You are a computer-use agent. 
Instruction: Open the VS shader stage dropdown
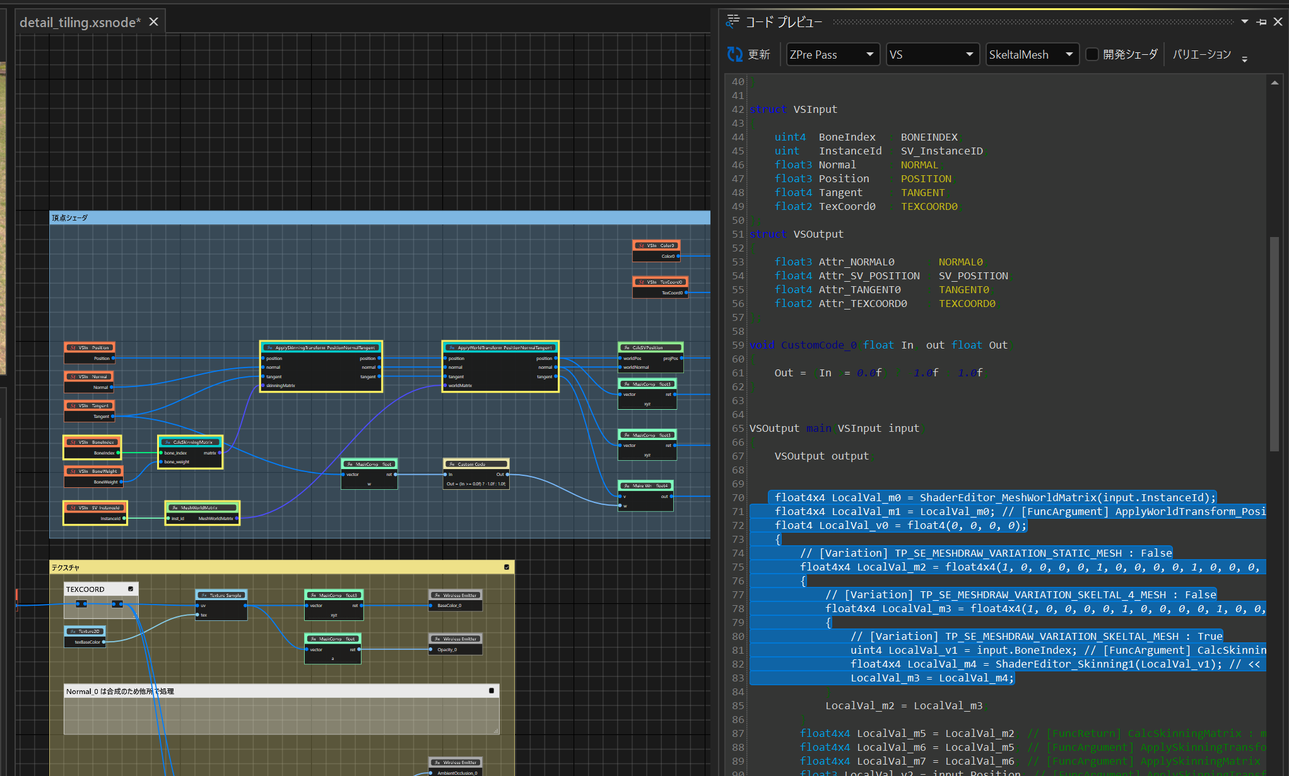pyautogui.click(x=932, y=55)
